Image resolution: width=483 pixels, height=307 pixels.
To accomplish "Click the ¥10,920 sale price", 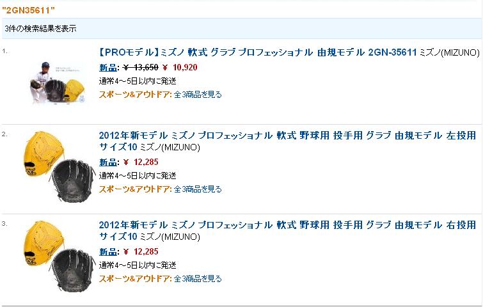I will pyautogui.click(x=180, y=67).
